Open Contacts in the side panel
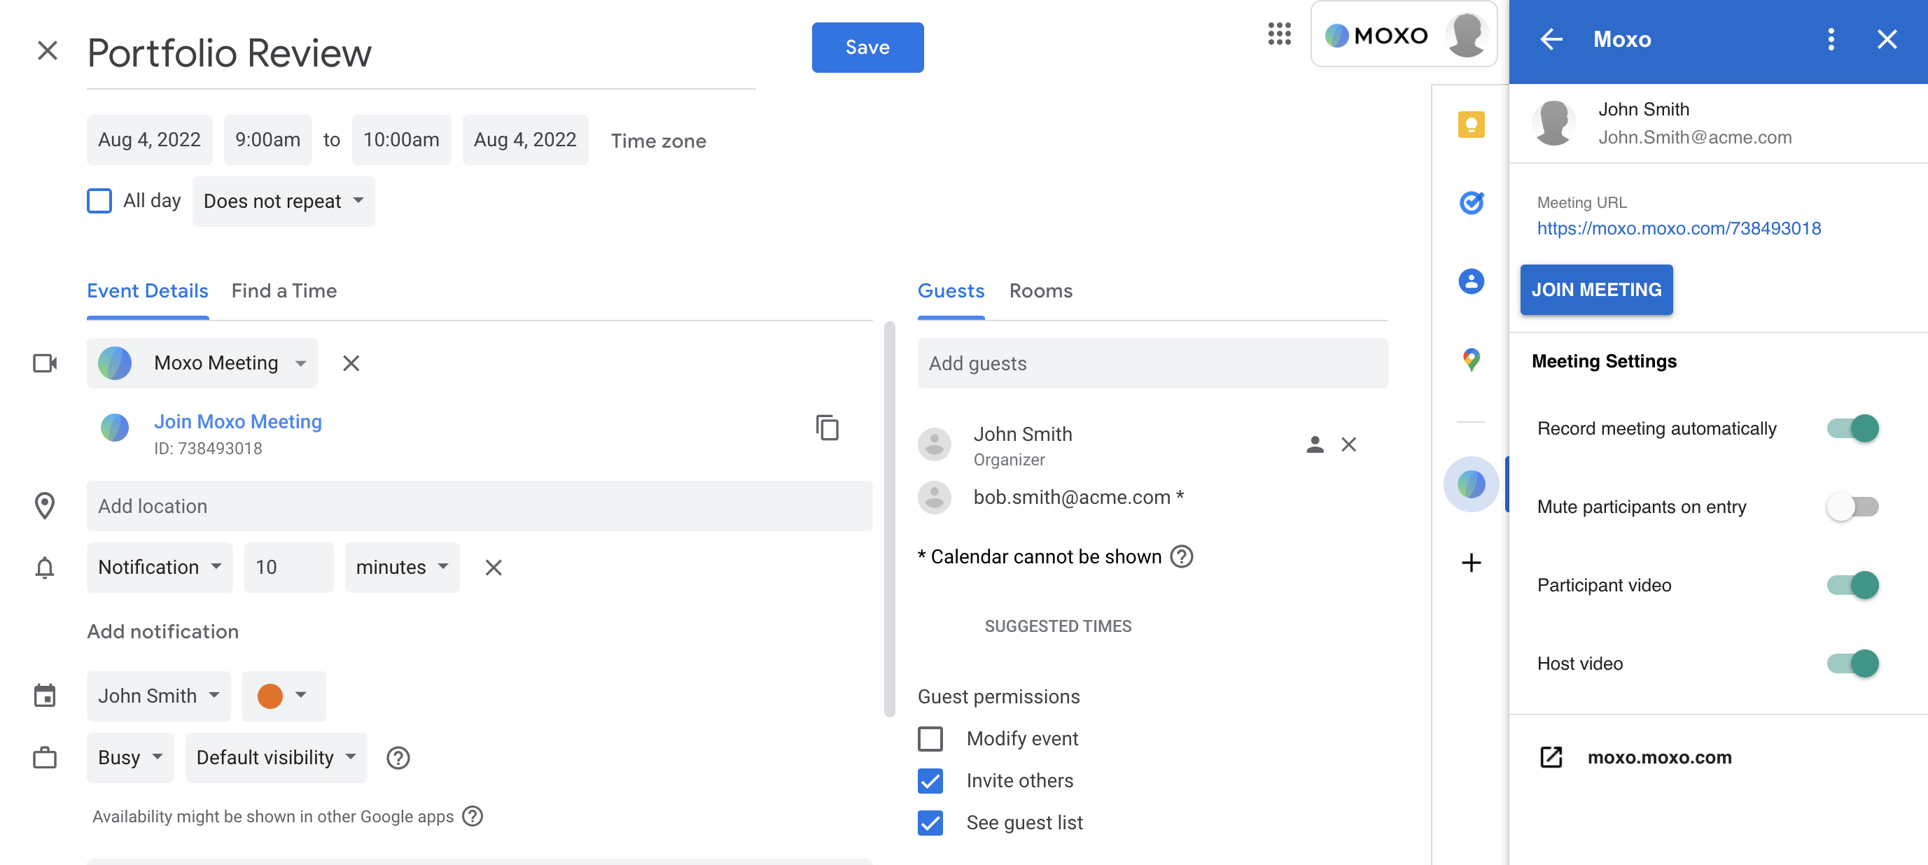Viewport: 1928px width, 865px height. click(1471, 281)
